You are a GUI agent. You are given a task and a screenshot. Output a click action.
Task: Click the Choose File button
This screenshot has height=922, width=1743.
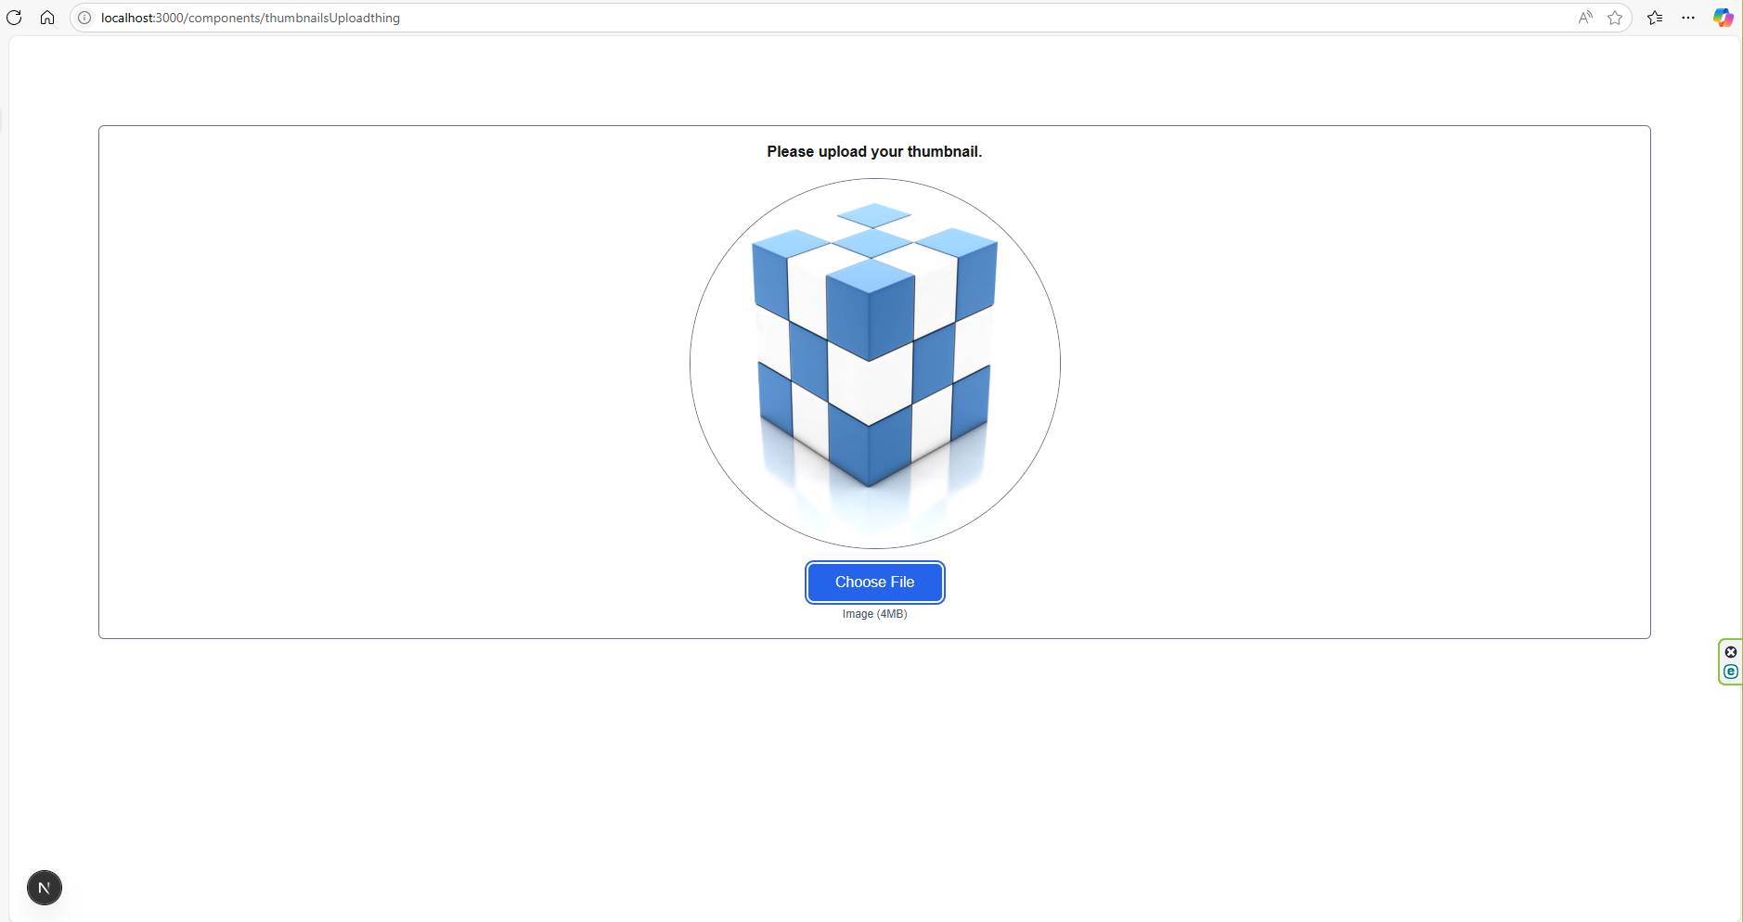pyautogui.click(x=875, y=583)
